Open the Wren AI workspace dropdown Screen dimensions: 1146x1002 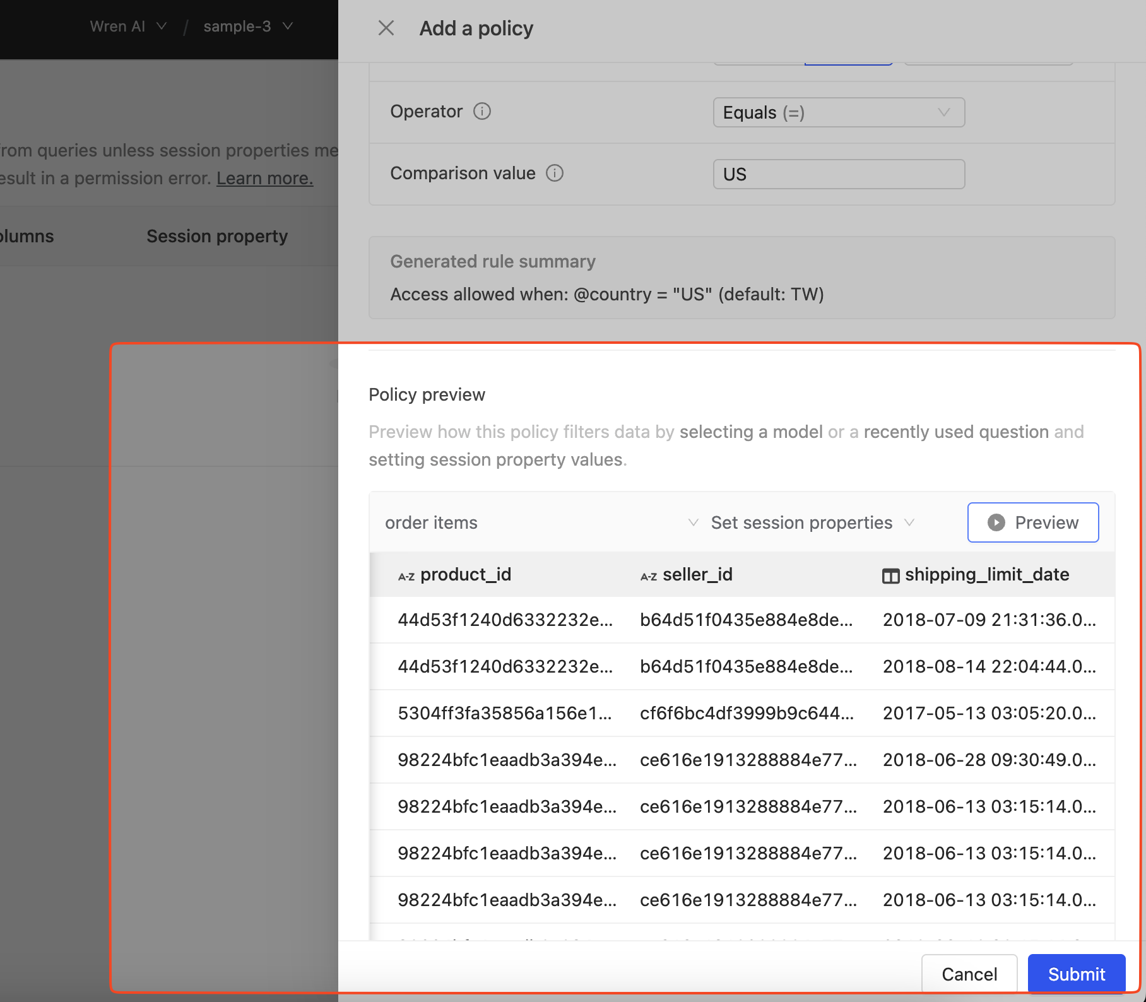[x=128, y=27]
